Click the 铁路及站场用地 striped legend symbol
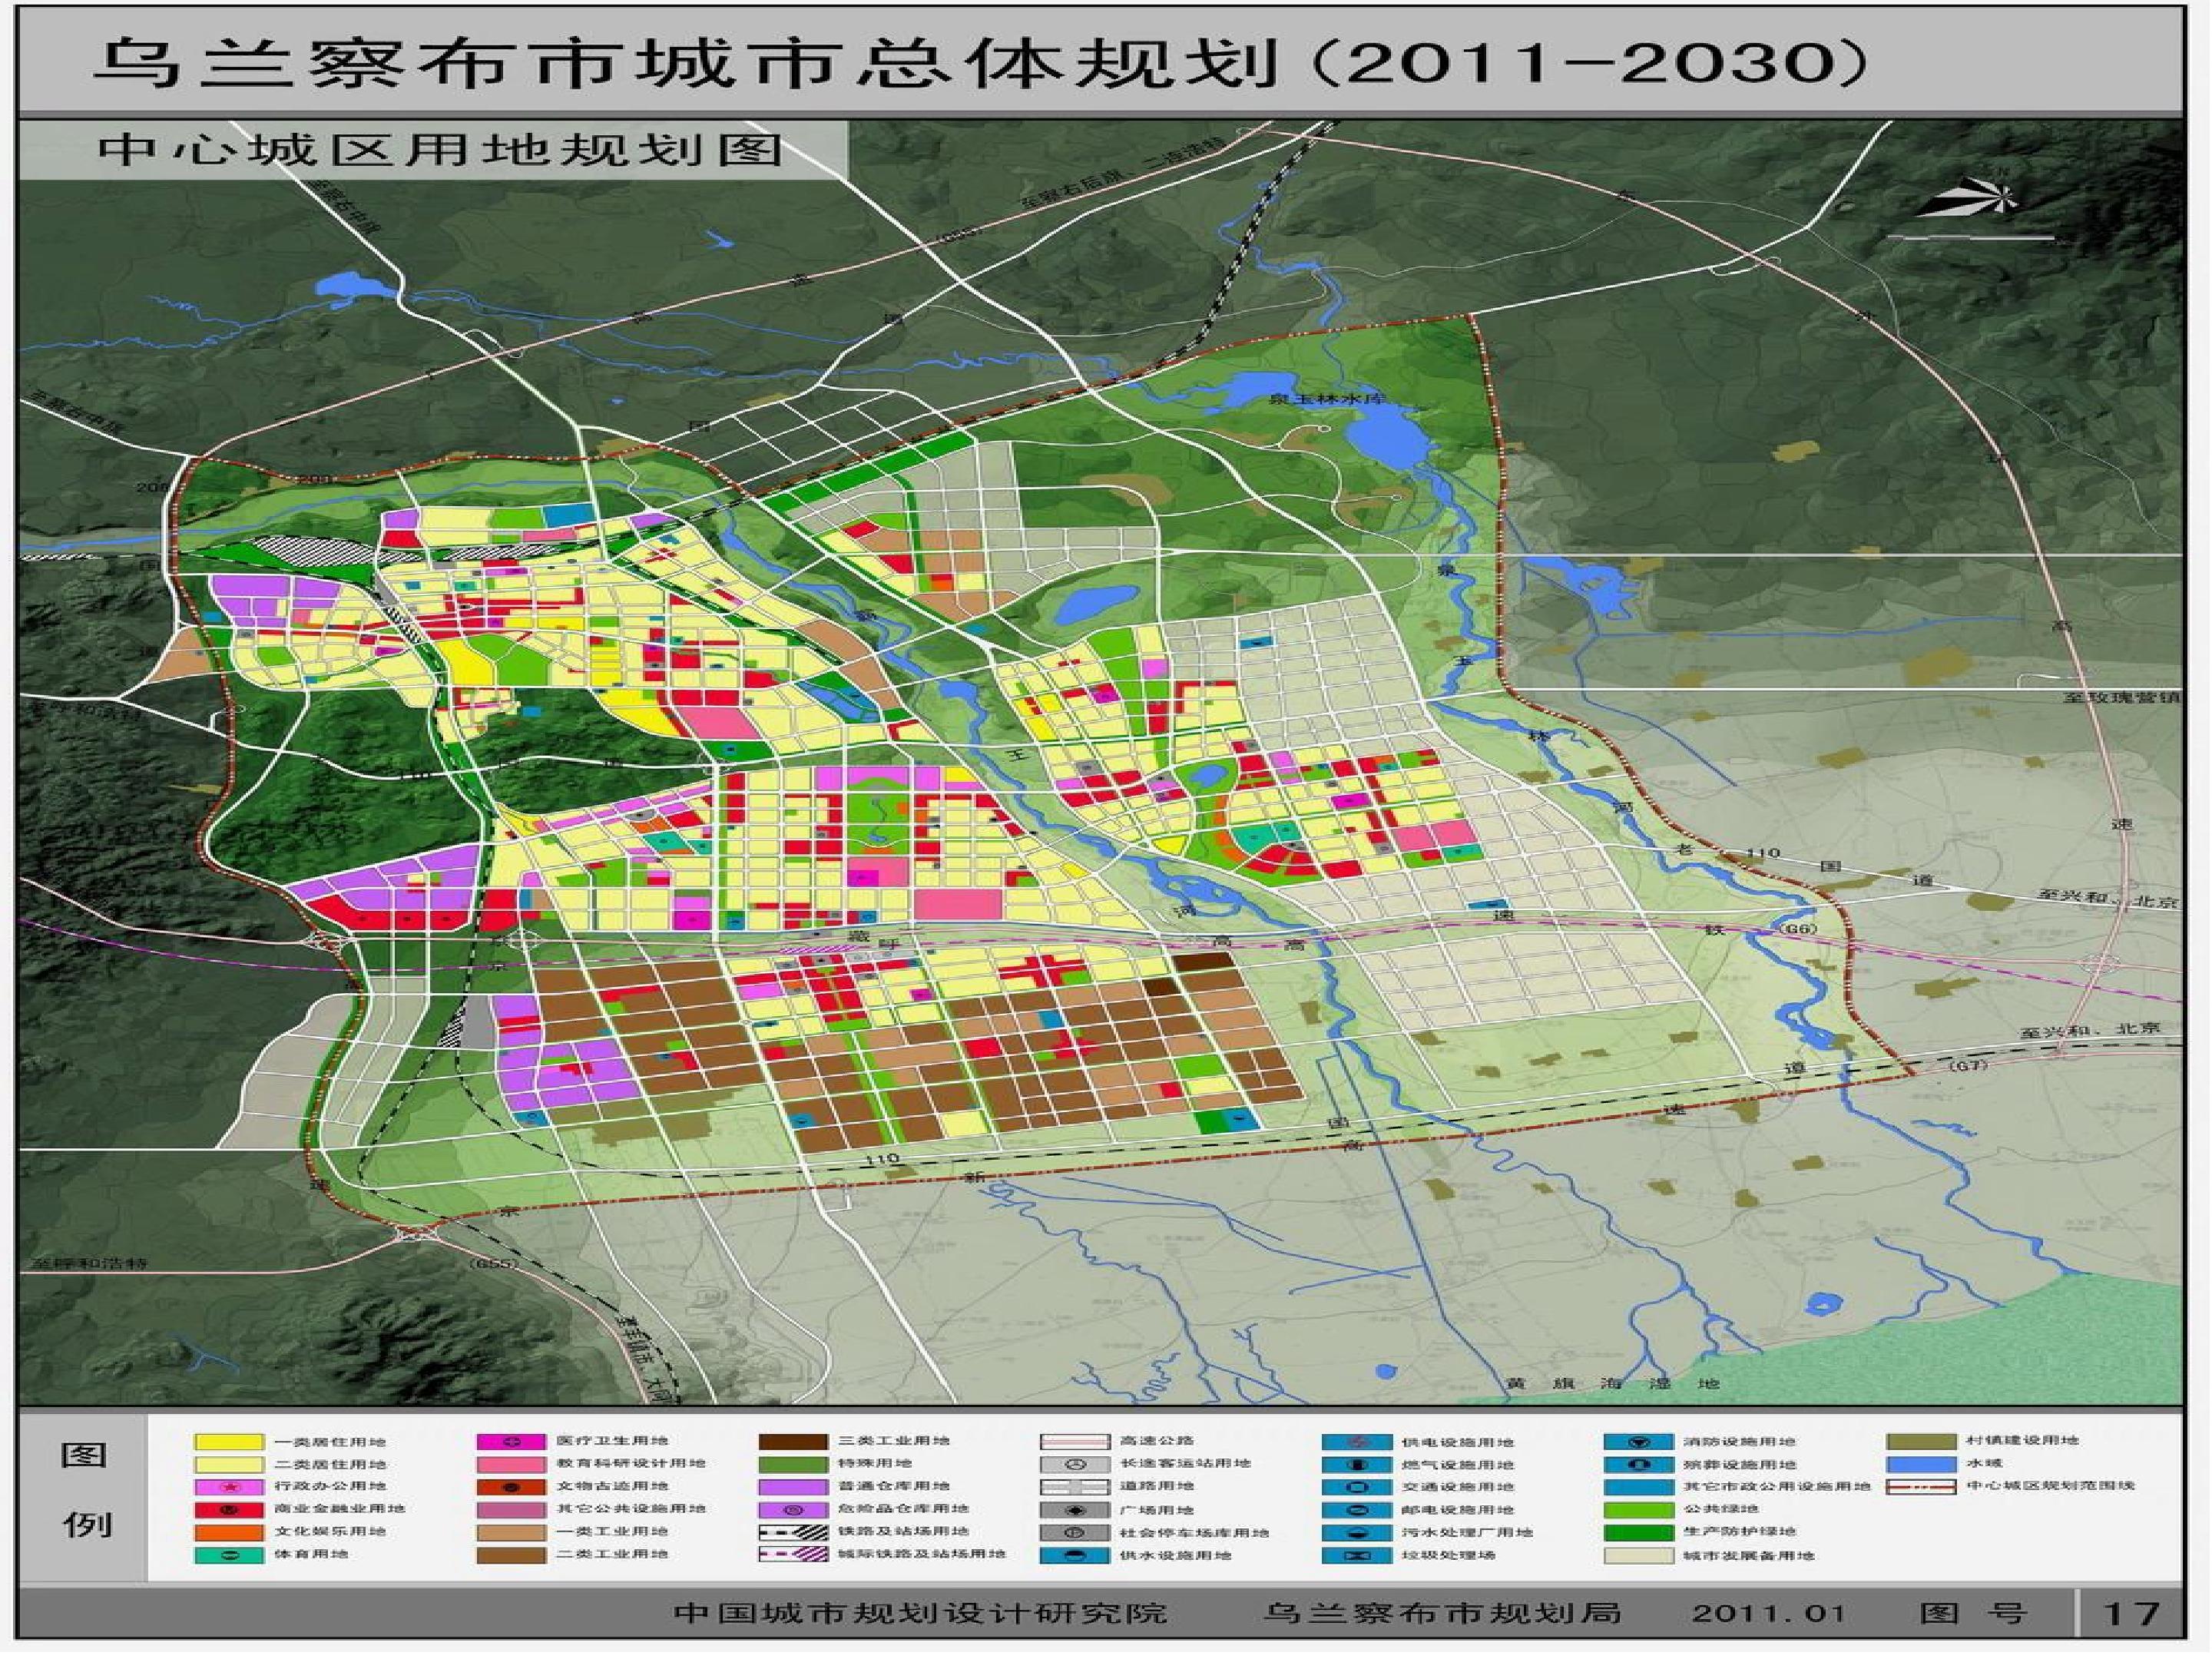Viewport: 2212px width, 1659px height. (x=793, y=1532)
